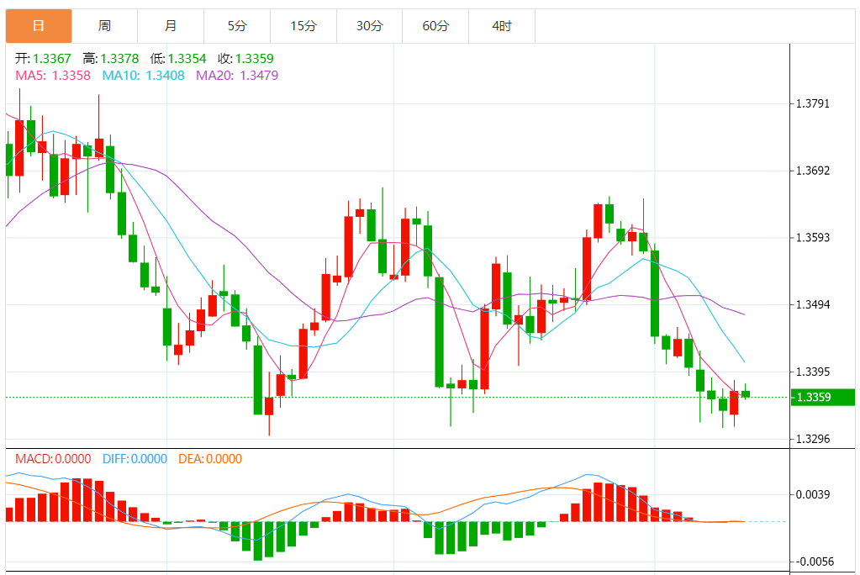Click the MACD:0.0000 indicator label
860x575 pixels.
[x=53, y=459]
